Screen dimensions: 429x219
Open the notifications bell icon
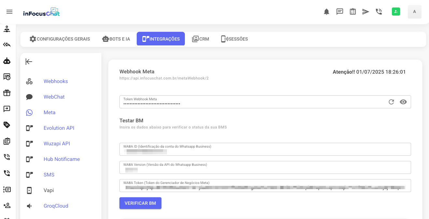point(326,12)
